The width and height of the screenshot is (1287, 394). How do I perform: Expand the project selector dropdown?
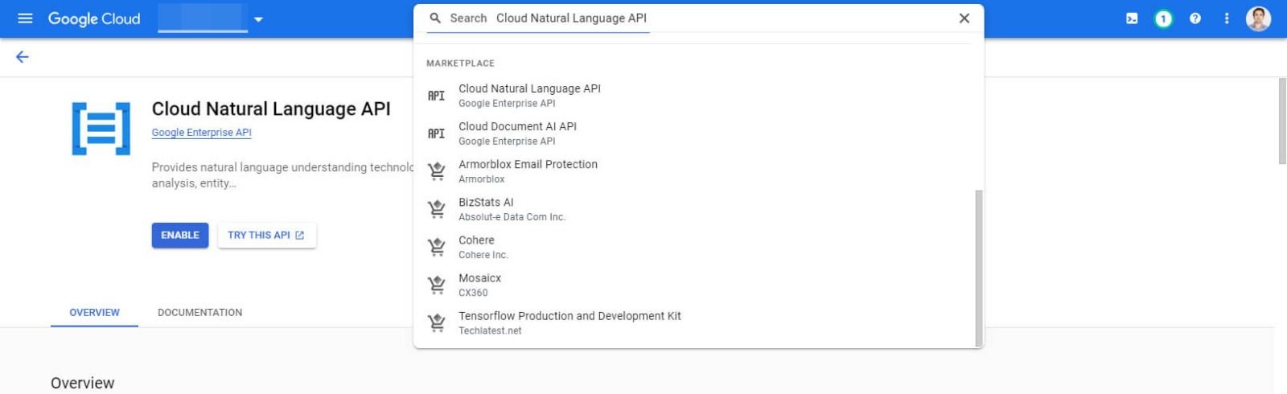[x=258, y=19]
